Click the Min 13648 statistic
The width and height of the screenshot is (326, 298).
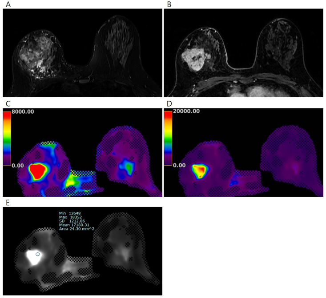68,213
